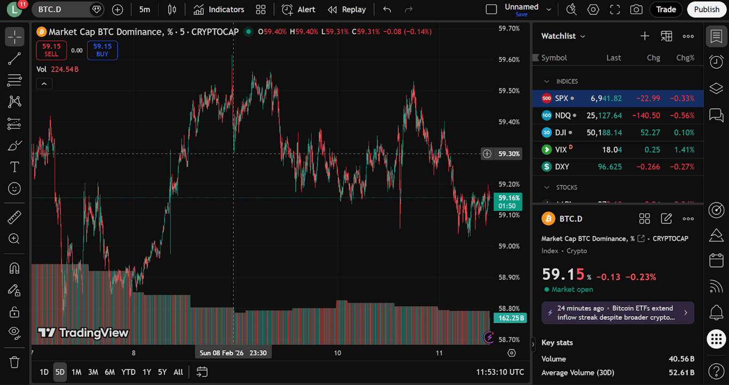Select the All time range
The height and width of the screenshot is (385, 729).
click(178, 372)
